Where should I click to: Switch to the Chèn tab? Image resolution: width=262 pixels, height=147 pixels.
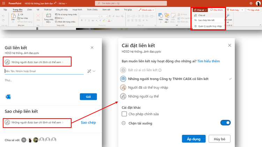(x=30, y=10)
